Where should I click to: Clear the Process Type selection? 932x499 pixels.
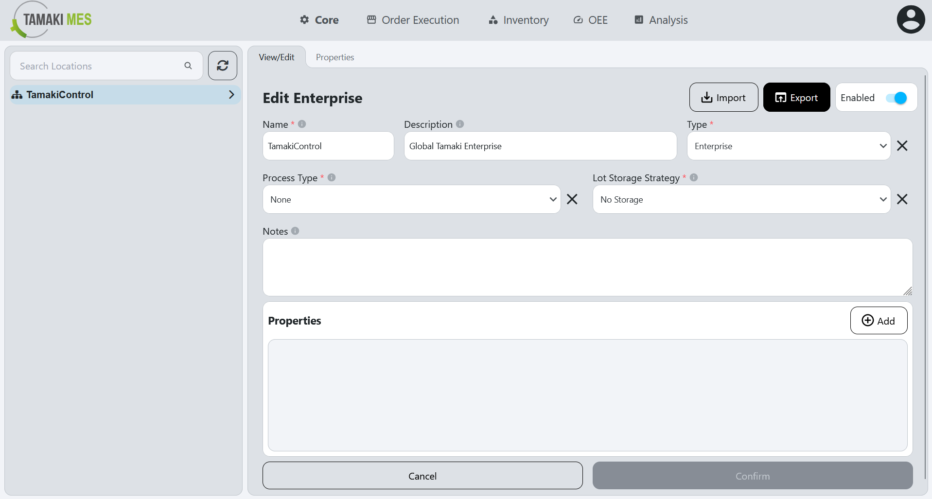572,199
